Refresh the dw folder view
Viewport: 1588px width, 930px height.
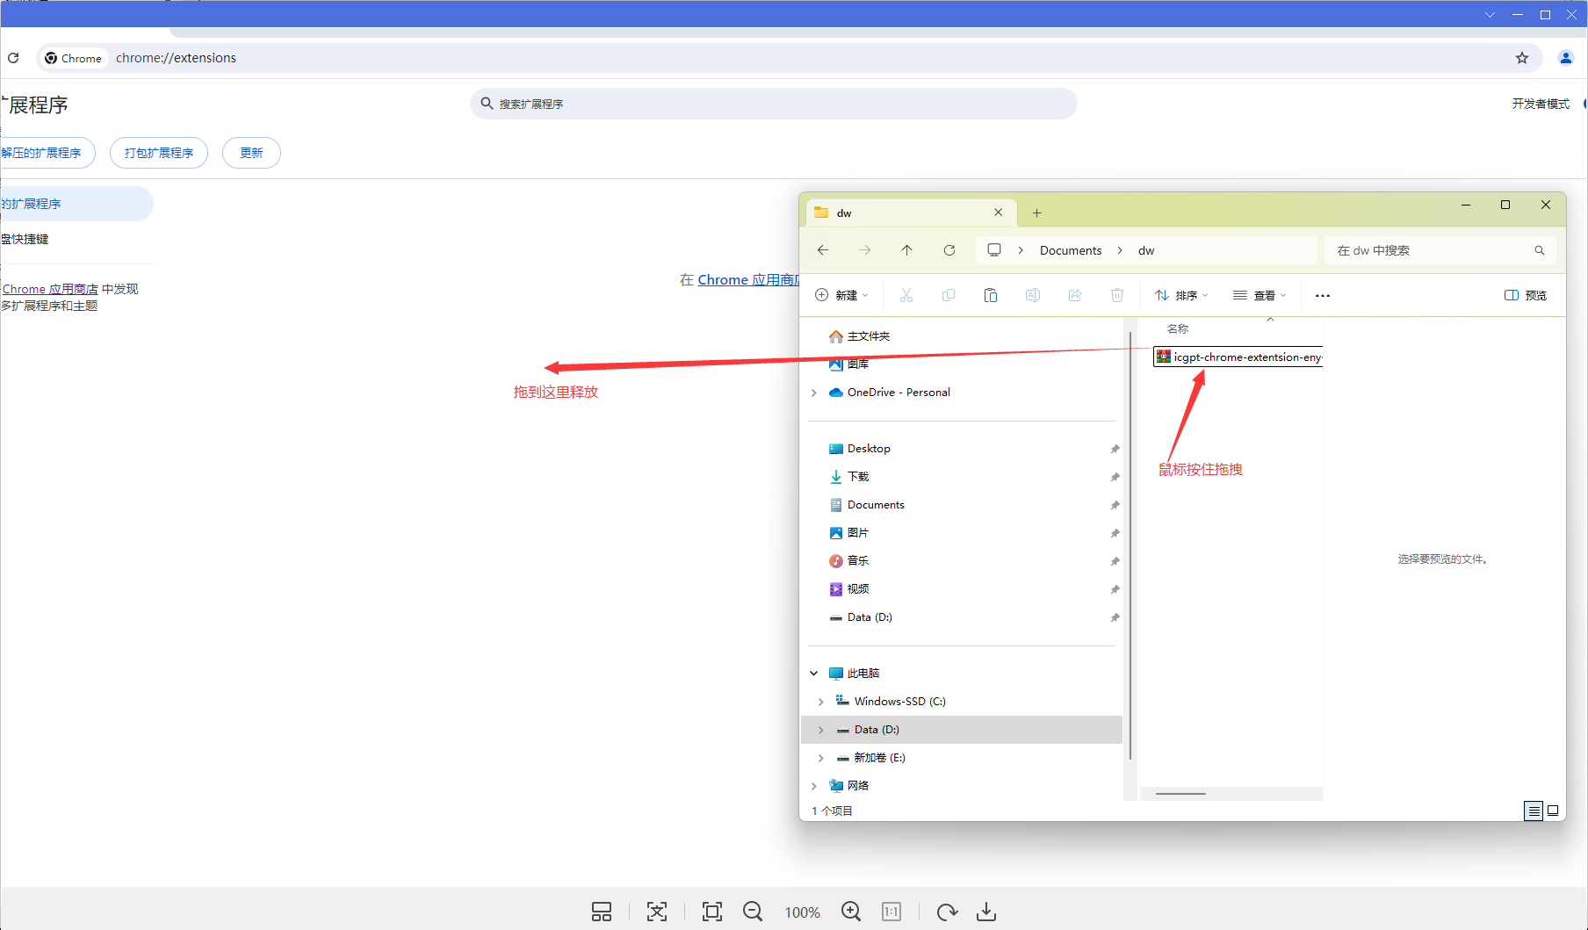[949, 250]
